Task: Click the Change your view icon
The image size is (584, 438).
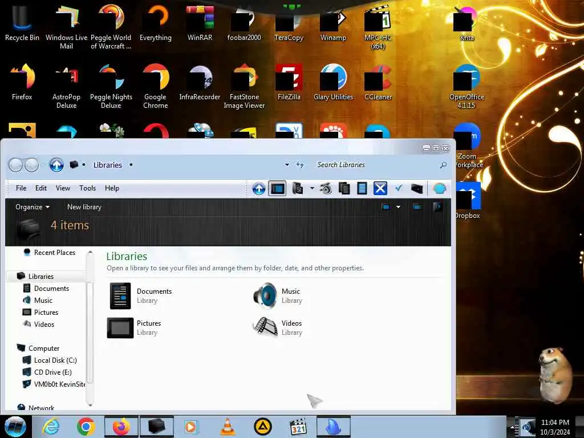Action: point(386,206)
